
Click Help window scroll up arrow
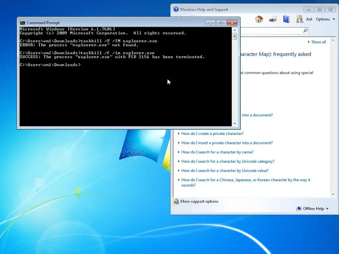coord(333,40)
